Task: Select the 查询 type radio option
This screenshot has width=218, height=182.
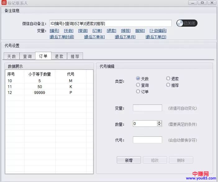Action: [138, 85]
